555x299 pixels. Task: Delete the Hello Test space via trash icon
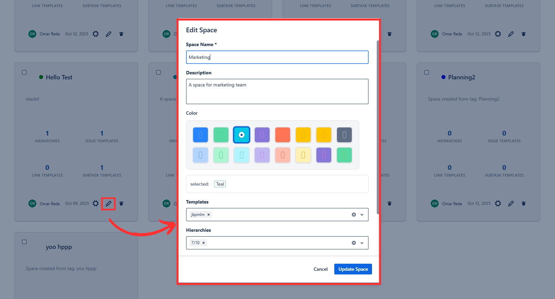click(x=121, y=203)
